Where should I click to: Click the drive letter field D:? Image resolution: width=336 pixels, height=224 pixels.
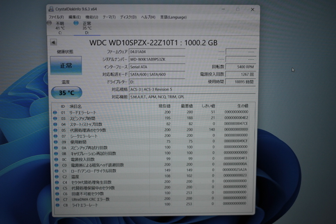coord(157,82)
